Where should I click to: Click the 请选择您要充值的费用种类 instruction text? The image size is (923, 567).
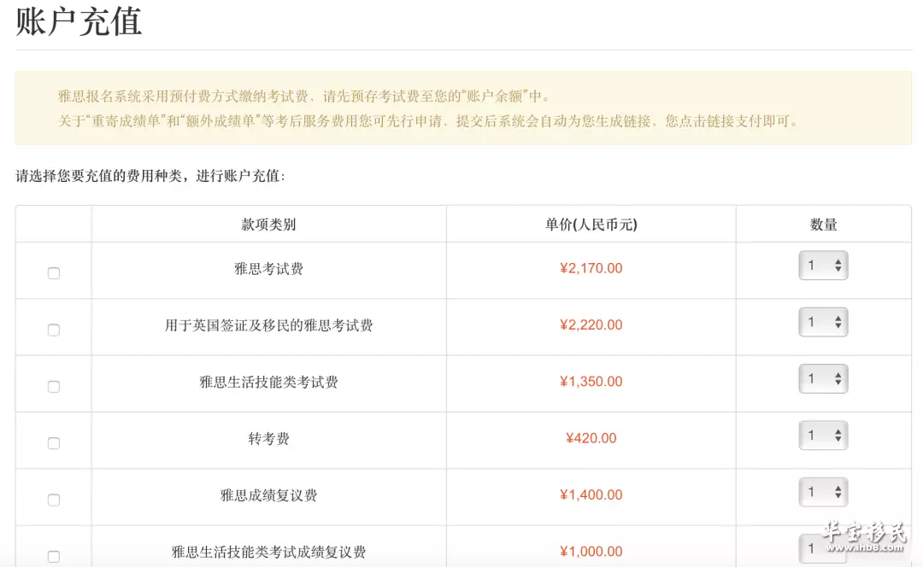(150, 176)
